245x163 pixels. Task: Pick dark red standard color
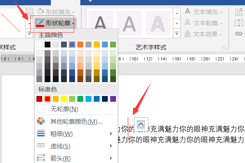point(39,99)
